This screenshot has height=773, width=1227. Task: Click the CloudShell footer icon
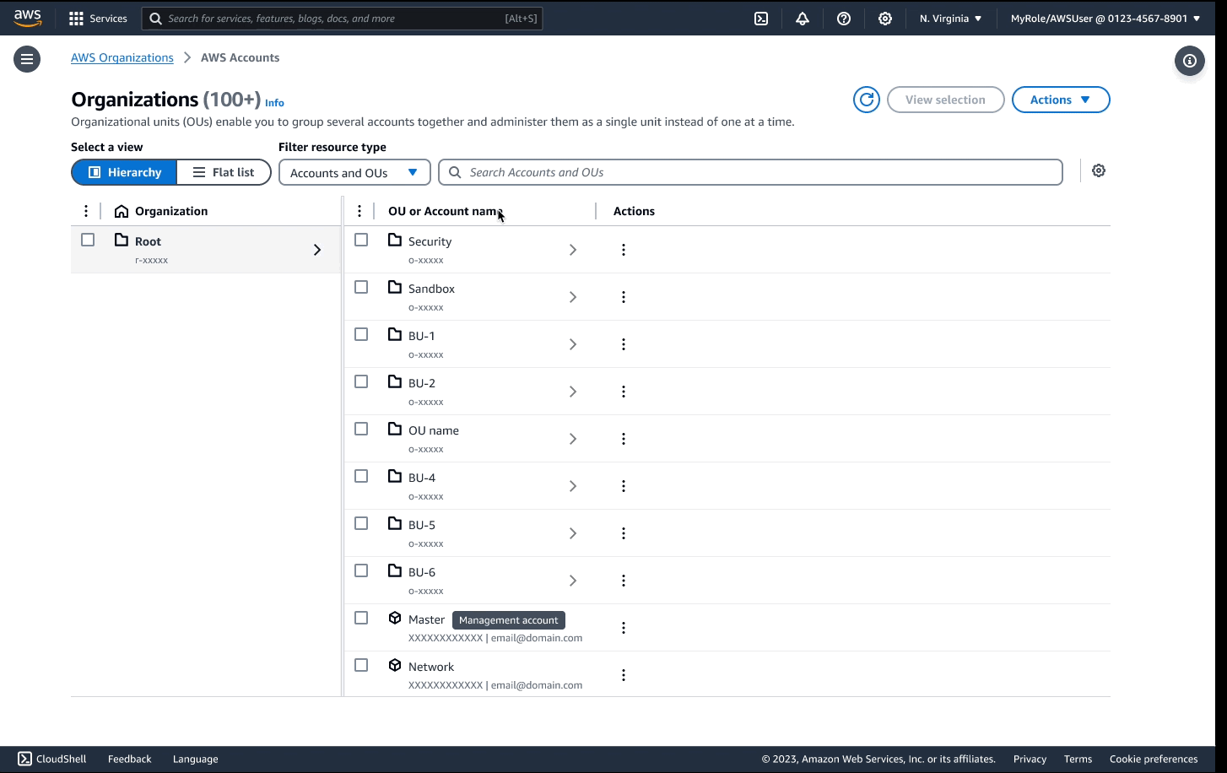(25, 759)
